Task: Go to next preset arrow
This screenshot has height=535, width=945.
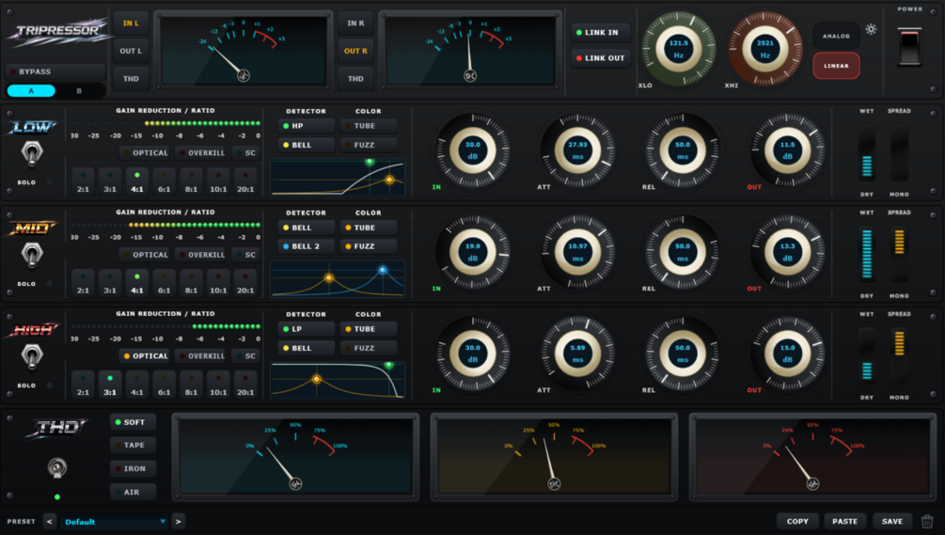Action: 178,522
